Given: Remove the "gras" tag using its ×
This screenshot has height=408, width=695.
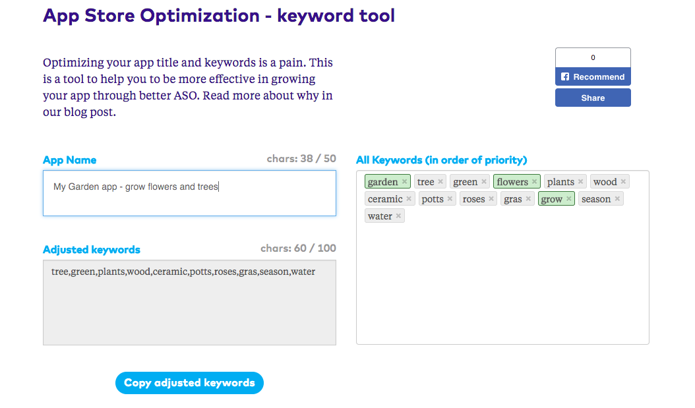Looking at the screenshot, I should coord(529,198).
